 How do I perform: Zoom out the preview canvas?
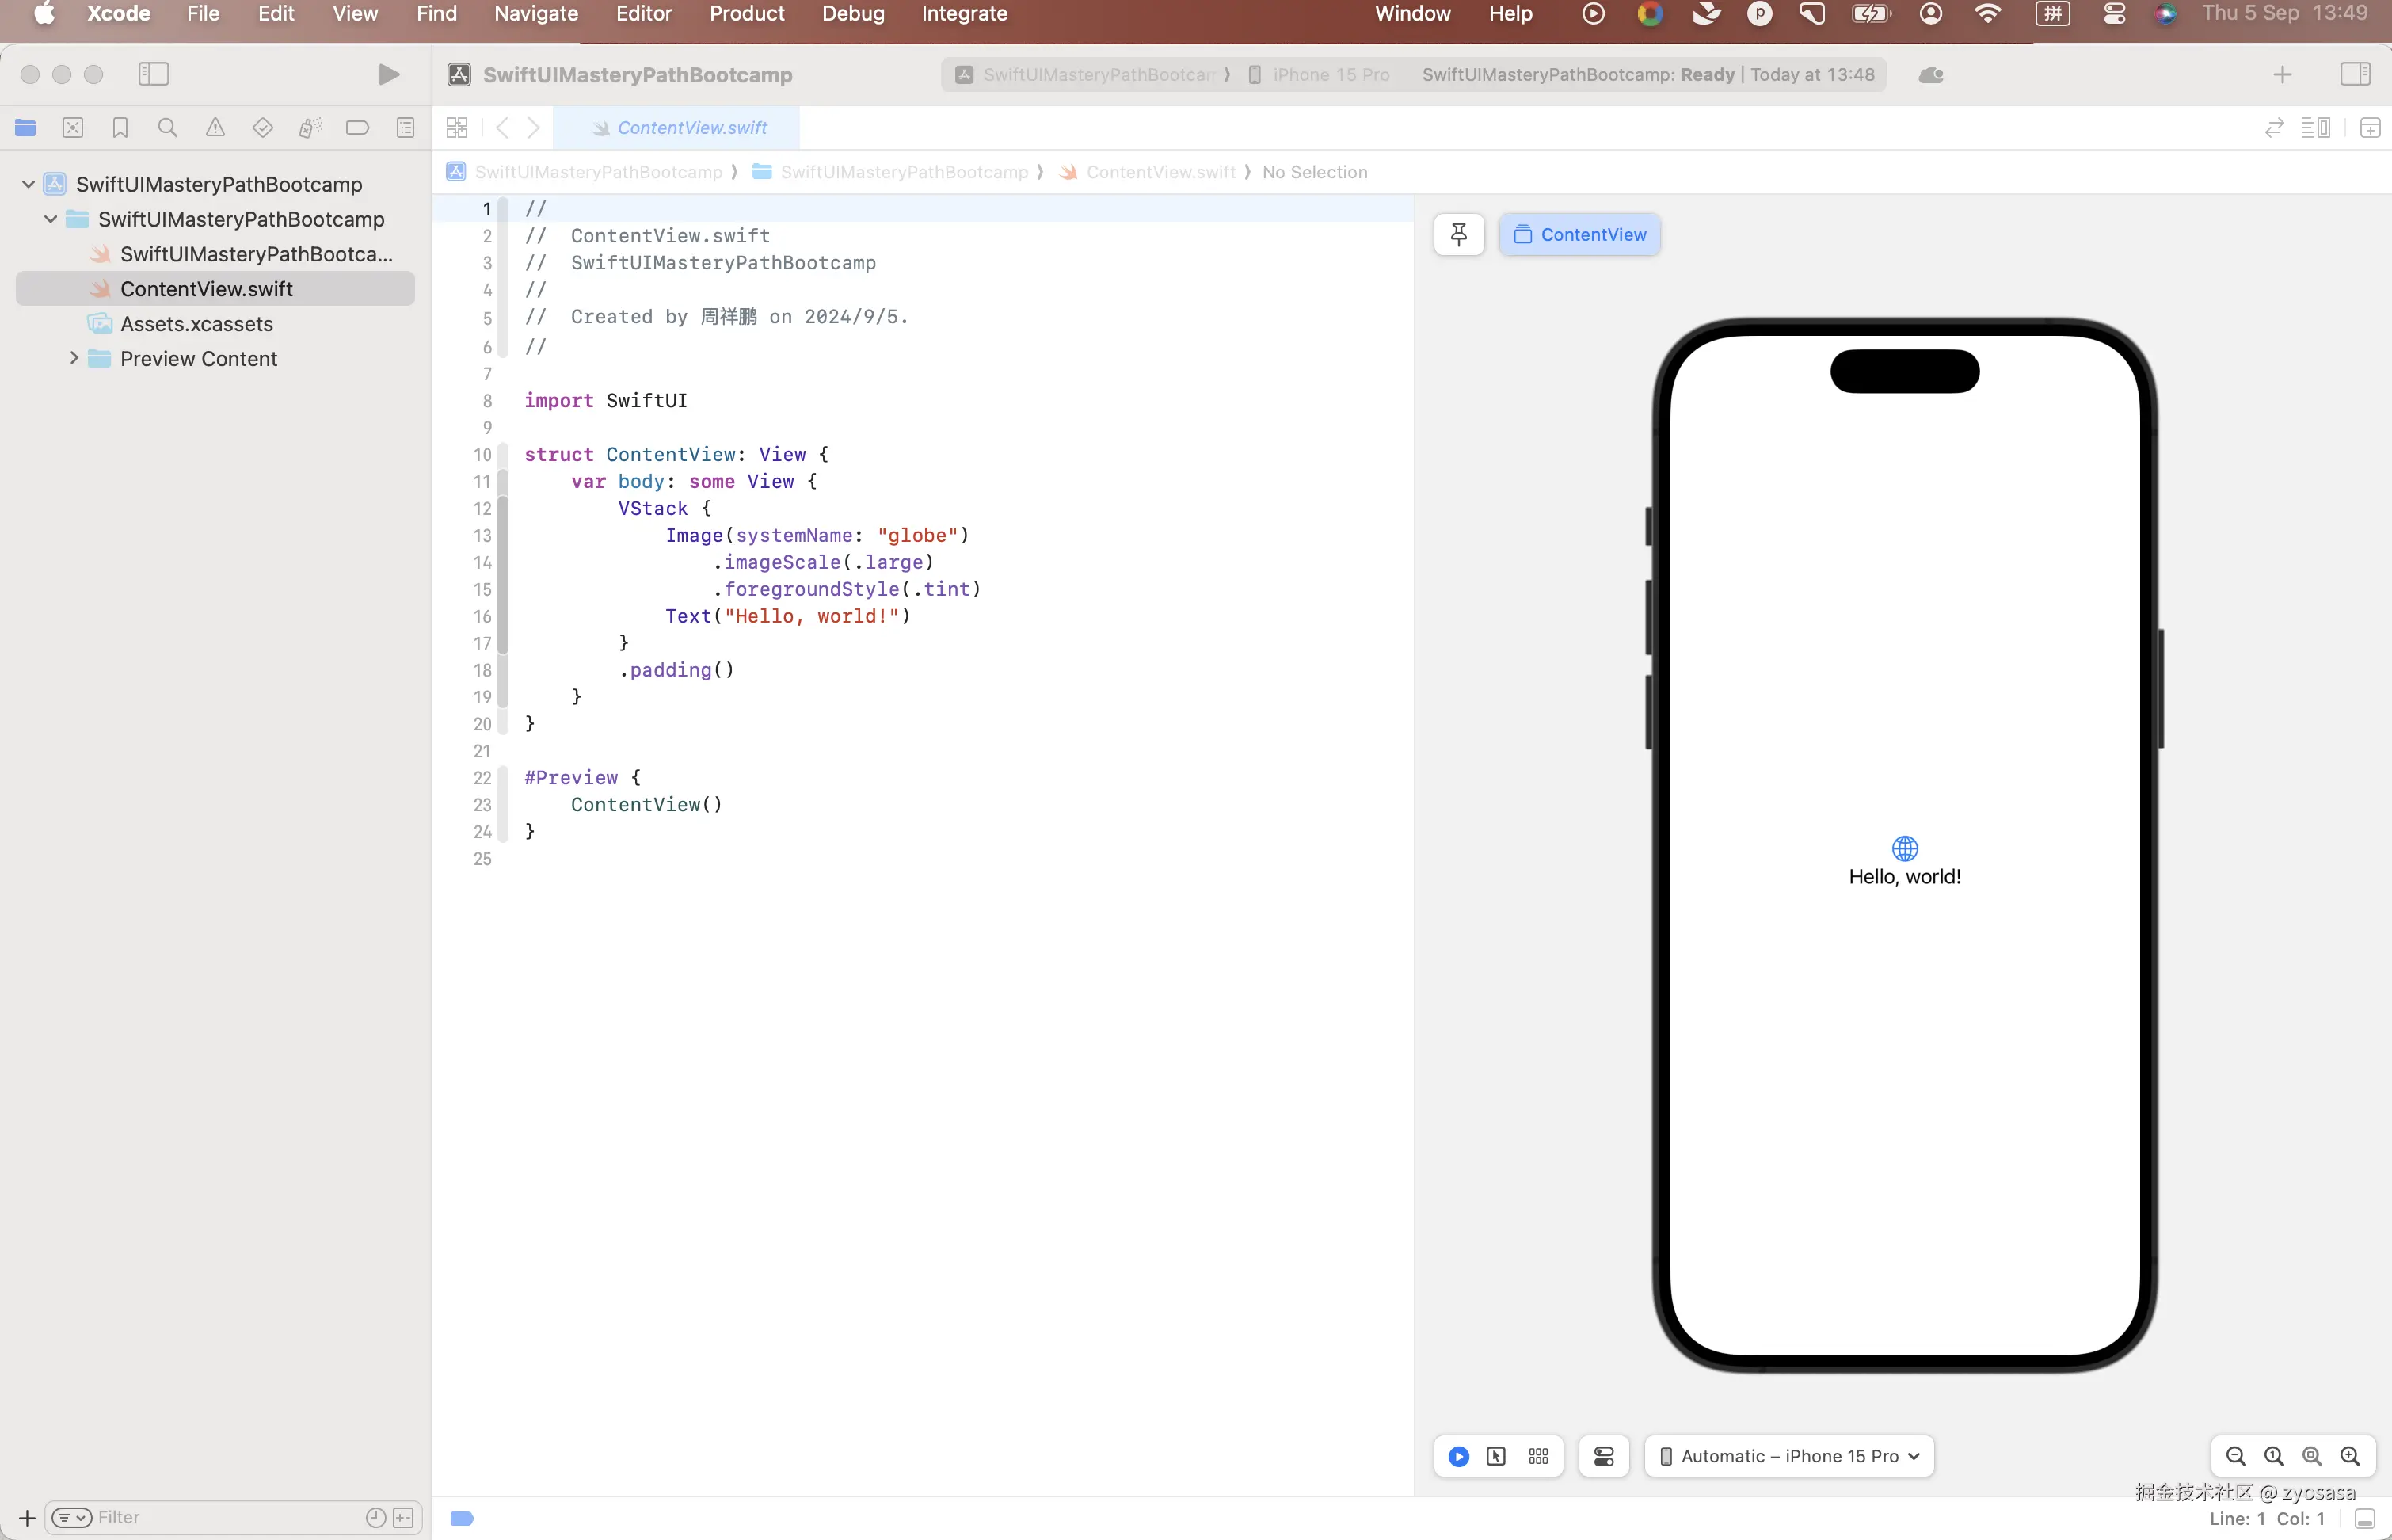coord(2236,1456)
